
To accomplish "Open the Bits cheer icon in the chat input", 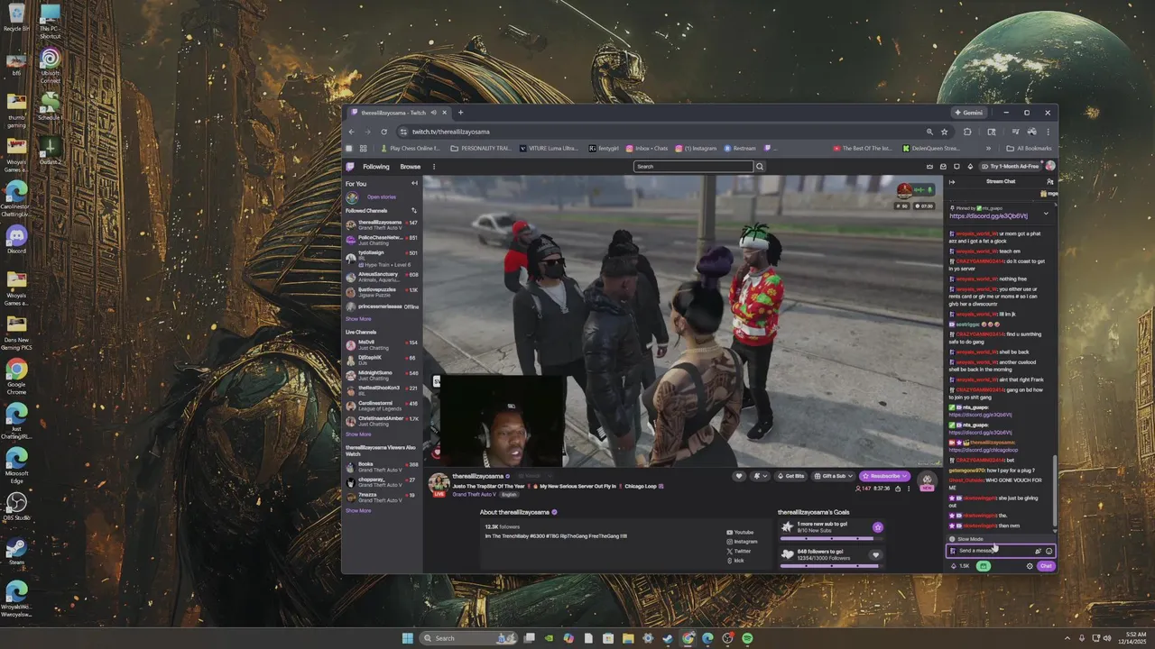I will pos(1038,551).
